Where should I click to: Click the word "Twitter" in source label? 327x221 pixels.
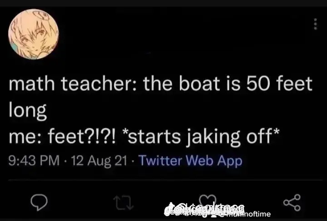[160, 160]
